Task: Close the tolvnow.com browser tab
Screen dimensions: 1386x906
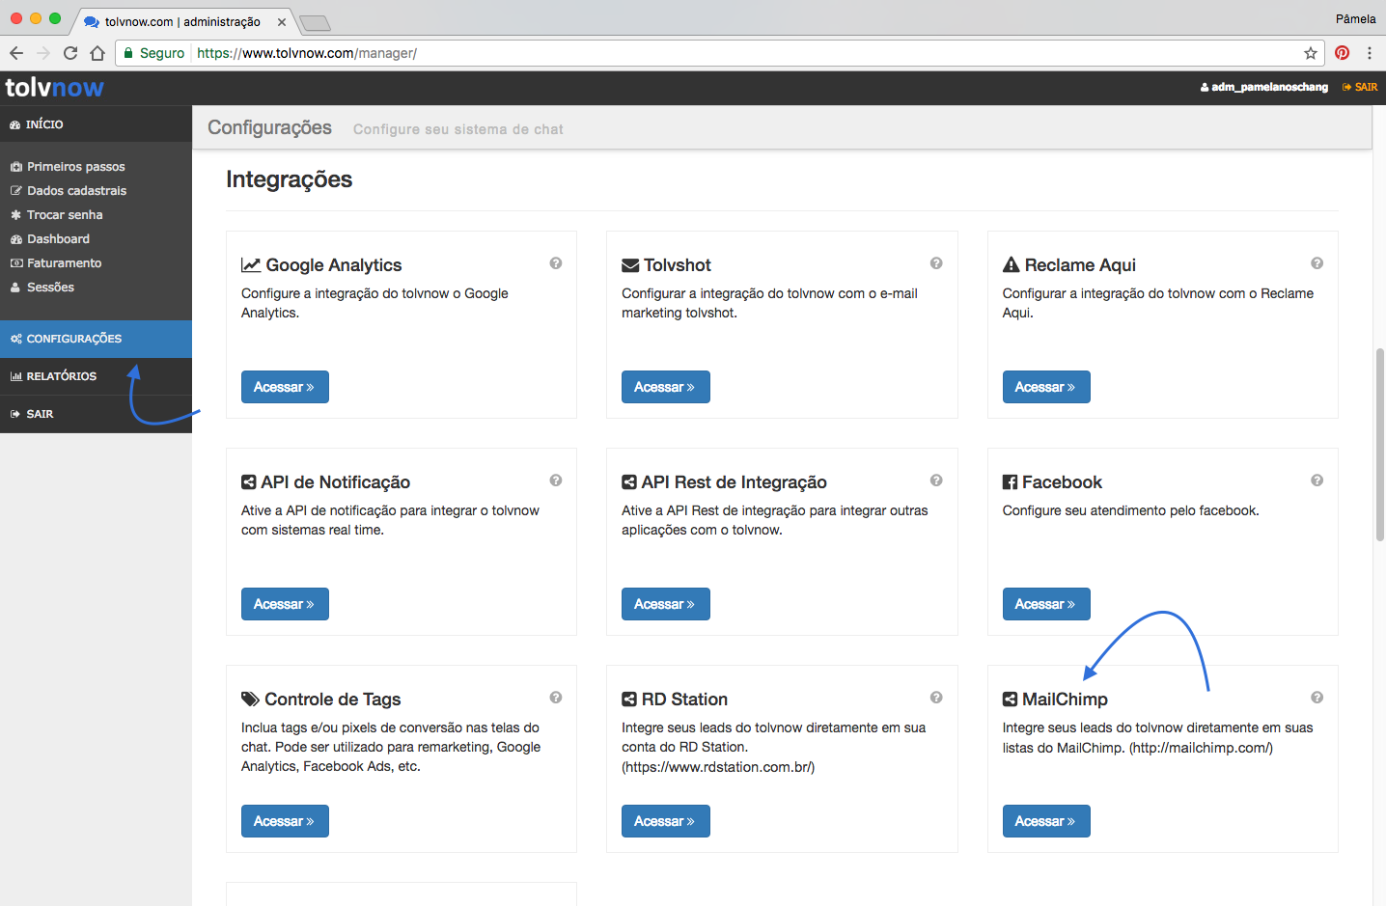Action: 282,21
